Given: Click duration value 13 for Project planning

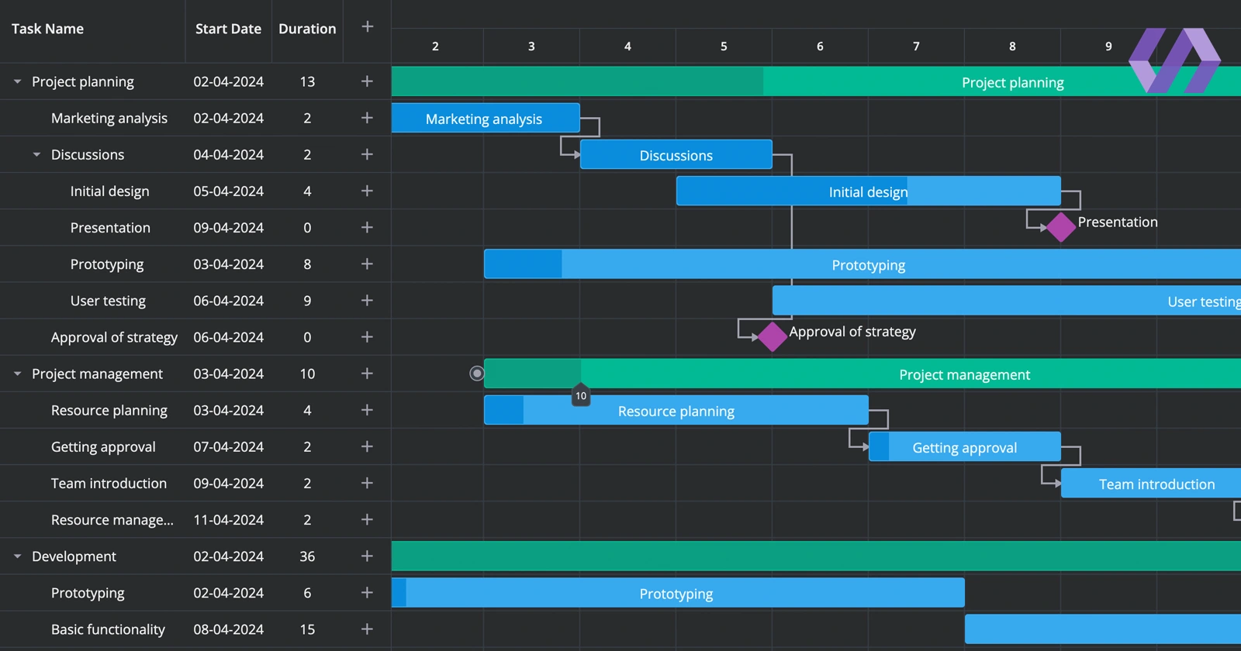Looking at the screenshot, I should click(x=307, y=81).
